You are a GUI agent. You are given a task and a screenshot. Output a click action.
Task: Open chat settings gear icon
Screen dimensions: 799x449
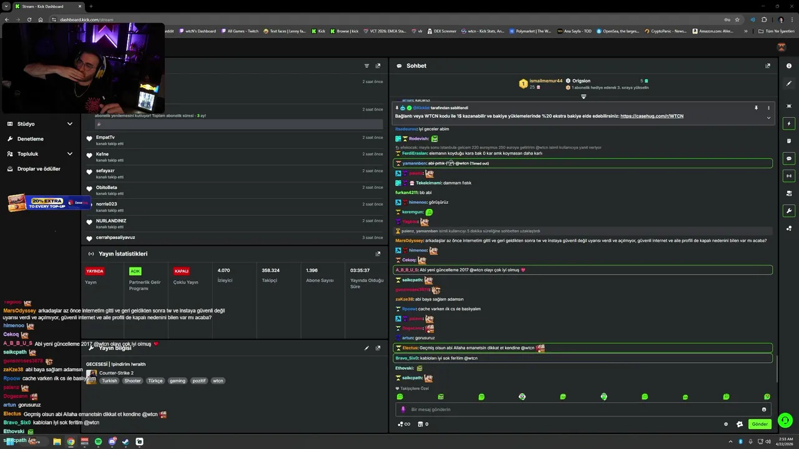726,424
